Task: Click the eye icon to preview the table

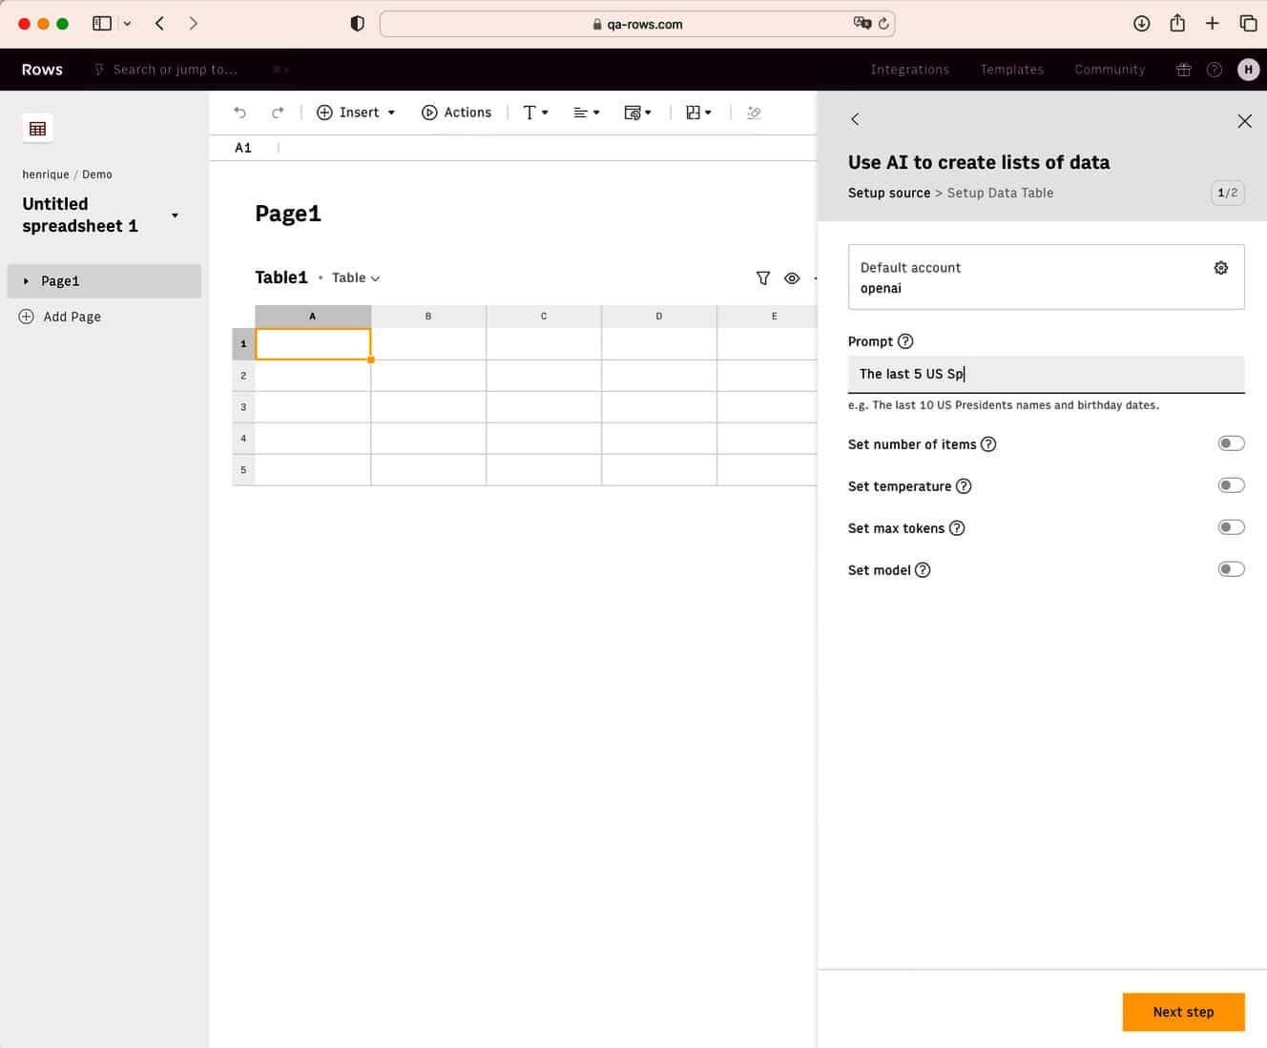Action: pyautogui.click(x=792, y=277)
